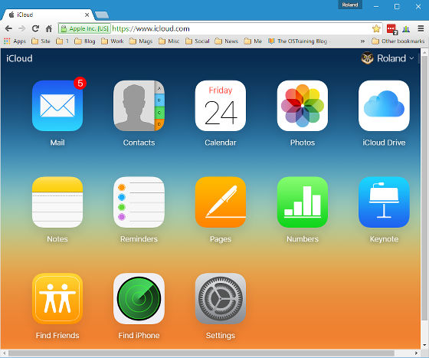Click the Roland Chrome profile button
Image resolution: width=429 pixels, height=358 pixels.
(350, 5)
